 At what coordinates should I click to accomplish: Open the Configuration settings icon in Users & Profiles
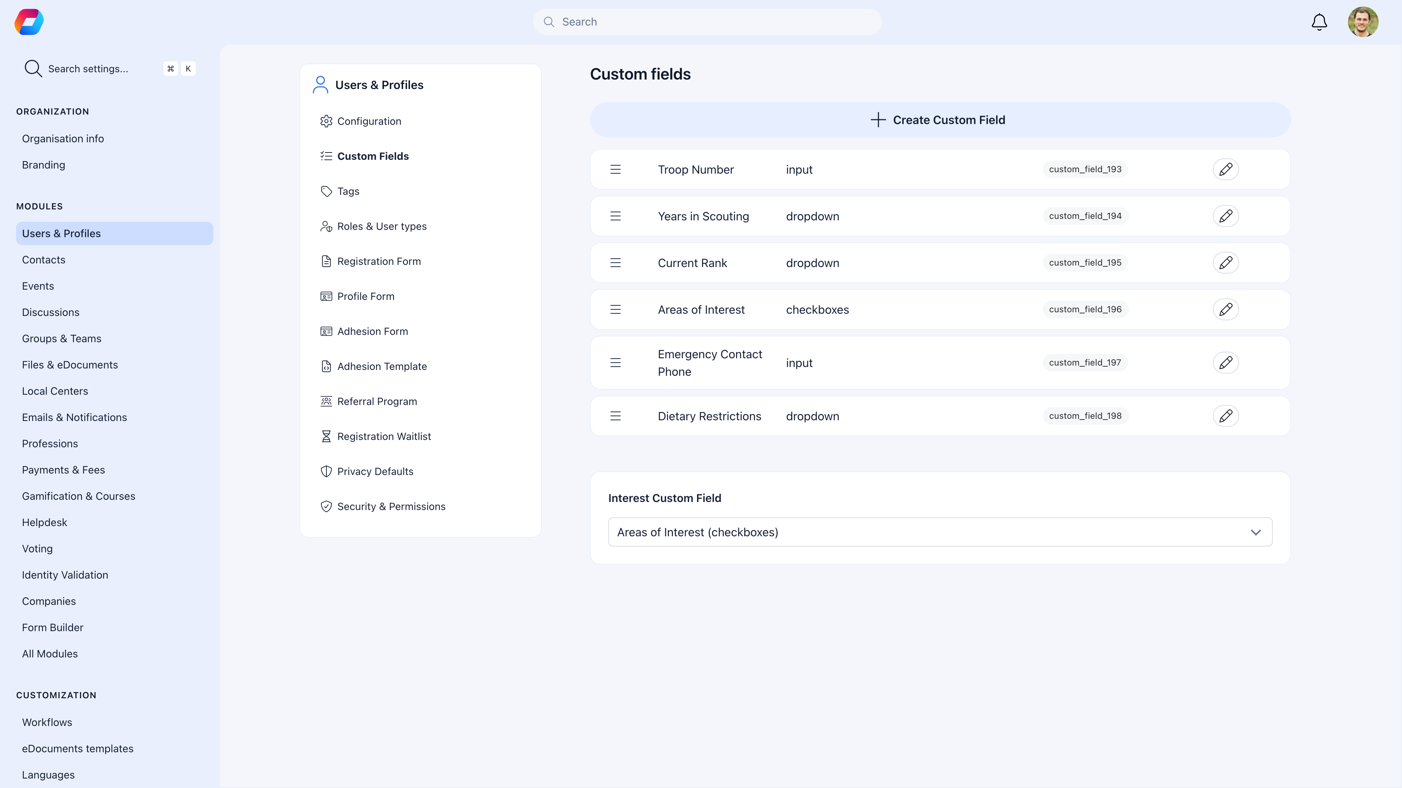[x=326, y=121]
